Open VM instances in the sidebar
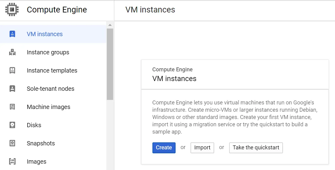This screenshot has height=170, width=335. pos(53,34)
